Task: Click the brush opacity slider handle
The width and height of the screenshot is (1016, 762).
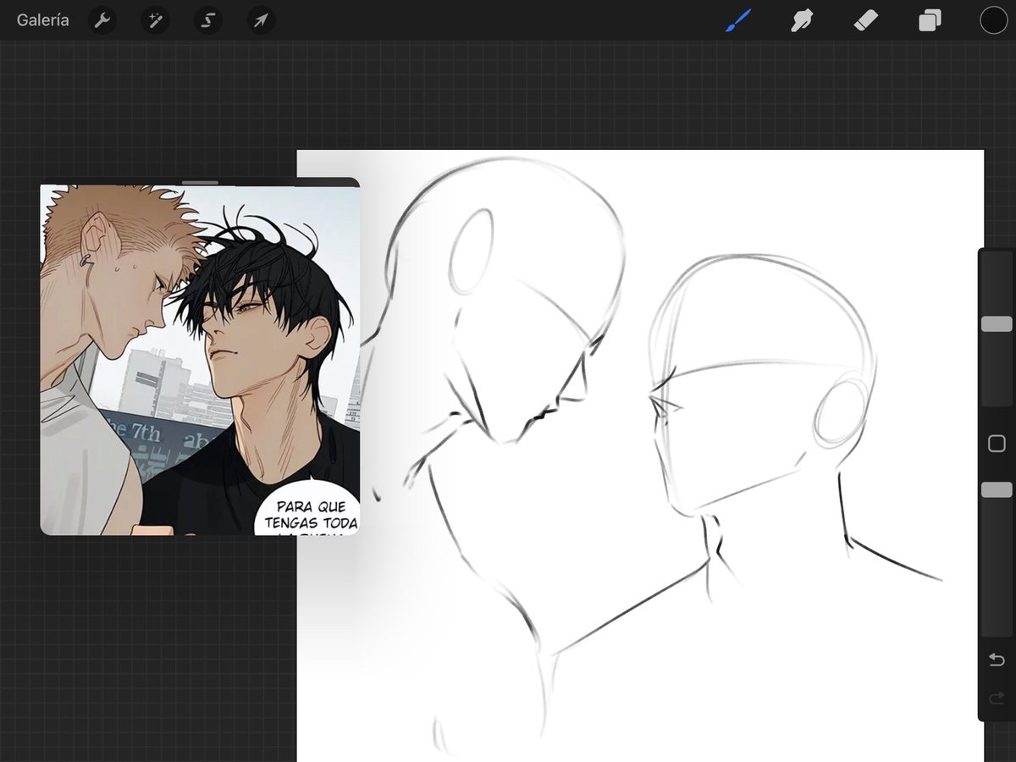Action: tap(997, 490)
